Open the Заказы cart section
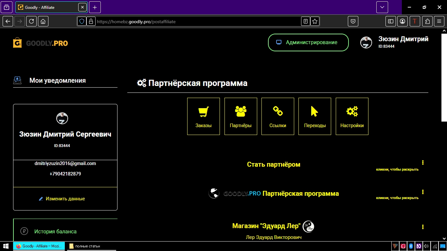This screenshot has width=447, height=251. (204, 116)
